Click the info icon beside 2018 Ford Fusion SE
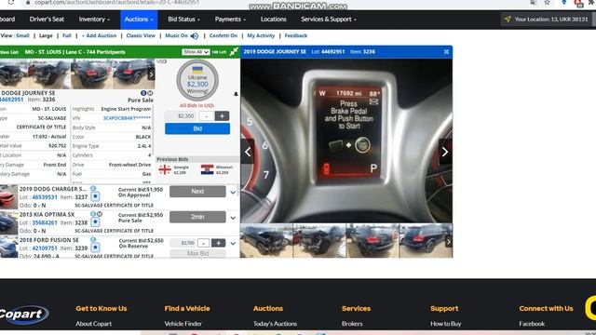 pyautogui.click(x=93, y=240)
